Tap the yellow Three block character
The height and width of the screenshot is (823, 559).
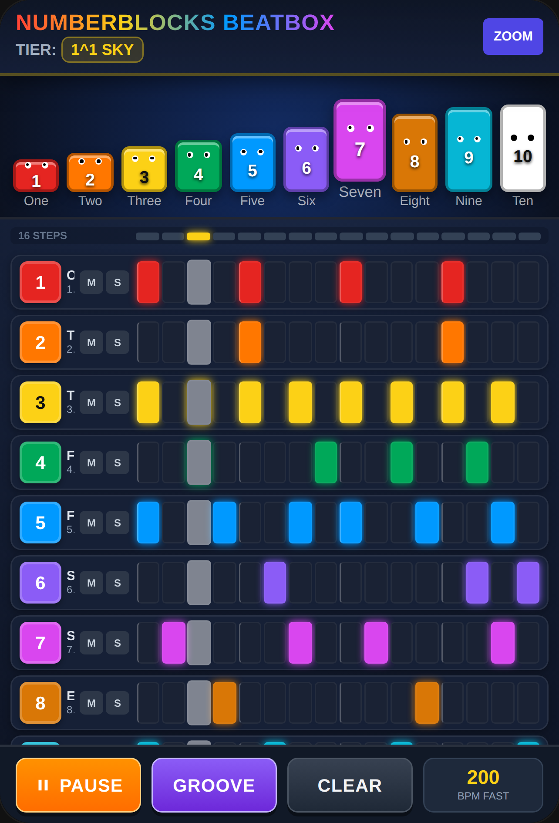(144, 169)
